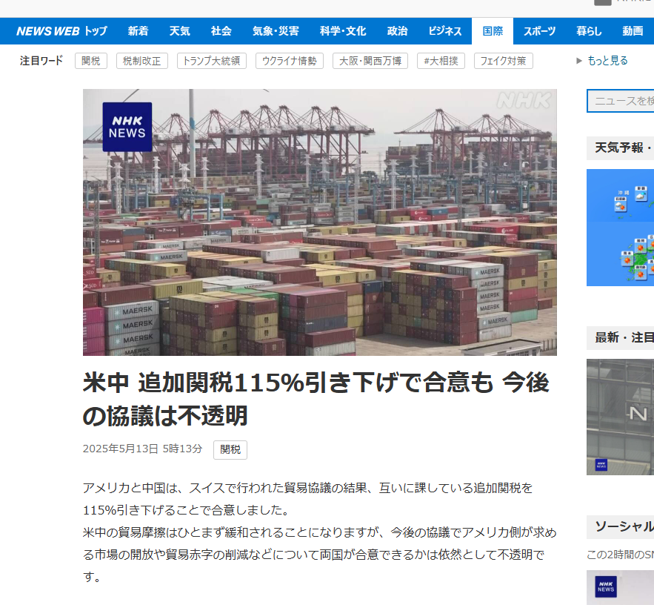The image size is (654, 605).
Task: Click the NEWS WEB トップ logo
Action: click(61, 31)
